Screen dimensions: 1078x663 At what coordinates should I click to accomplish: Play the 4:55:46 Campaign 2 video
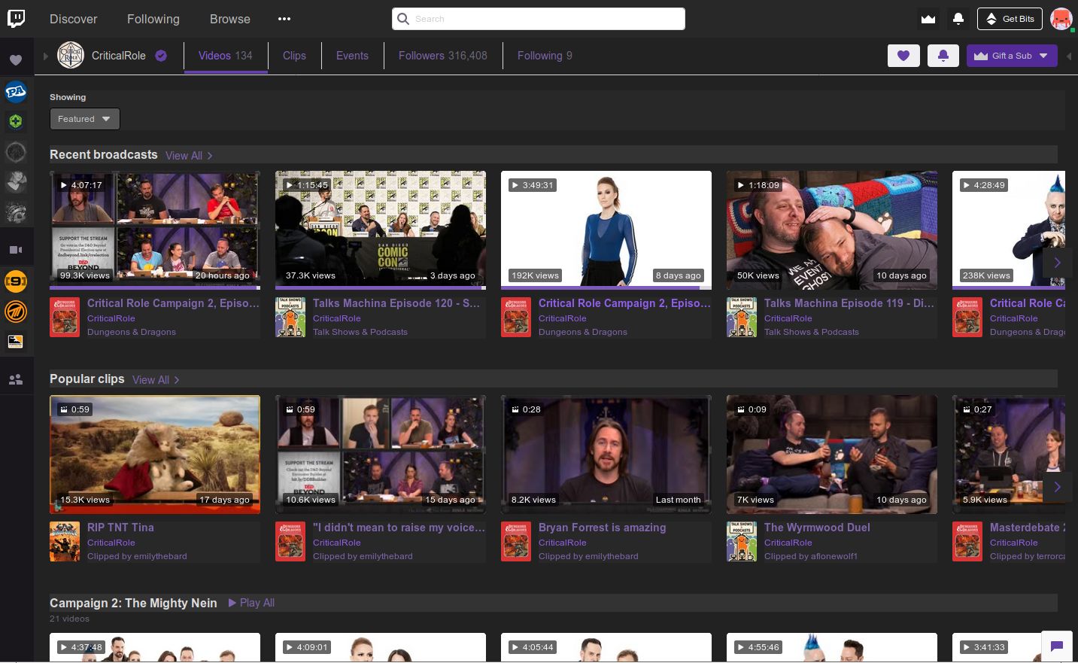tap(832, 647)
